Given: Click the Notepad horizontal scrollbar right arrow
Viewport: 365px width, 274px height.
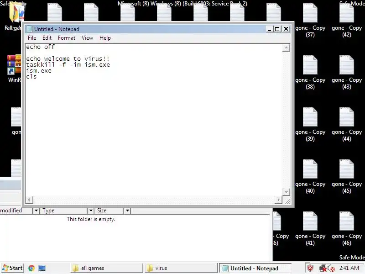Looking at the screenshot, I should click(278, 200).
